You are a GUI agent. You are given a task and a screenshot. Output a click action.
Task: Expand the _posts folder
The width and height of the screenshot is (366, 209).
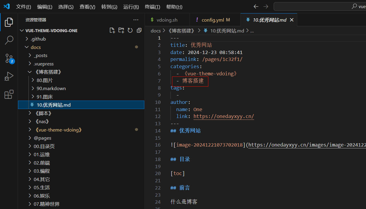[81, 56]
